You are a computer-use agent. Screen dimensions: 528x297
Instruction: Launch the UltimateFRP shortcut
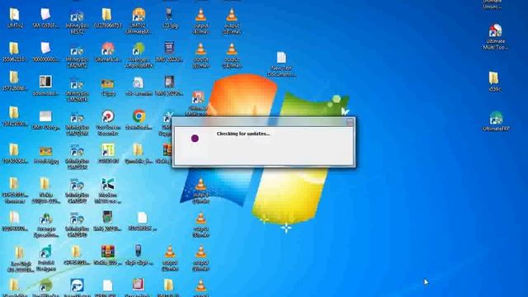[496, 121]
